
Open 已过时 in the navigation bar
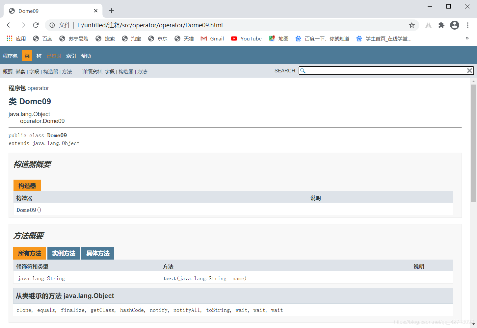(54, 56)
